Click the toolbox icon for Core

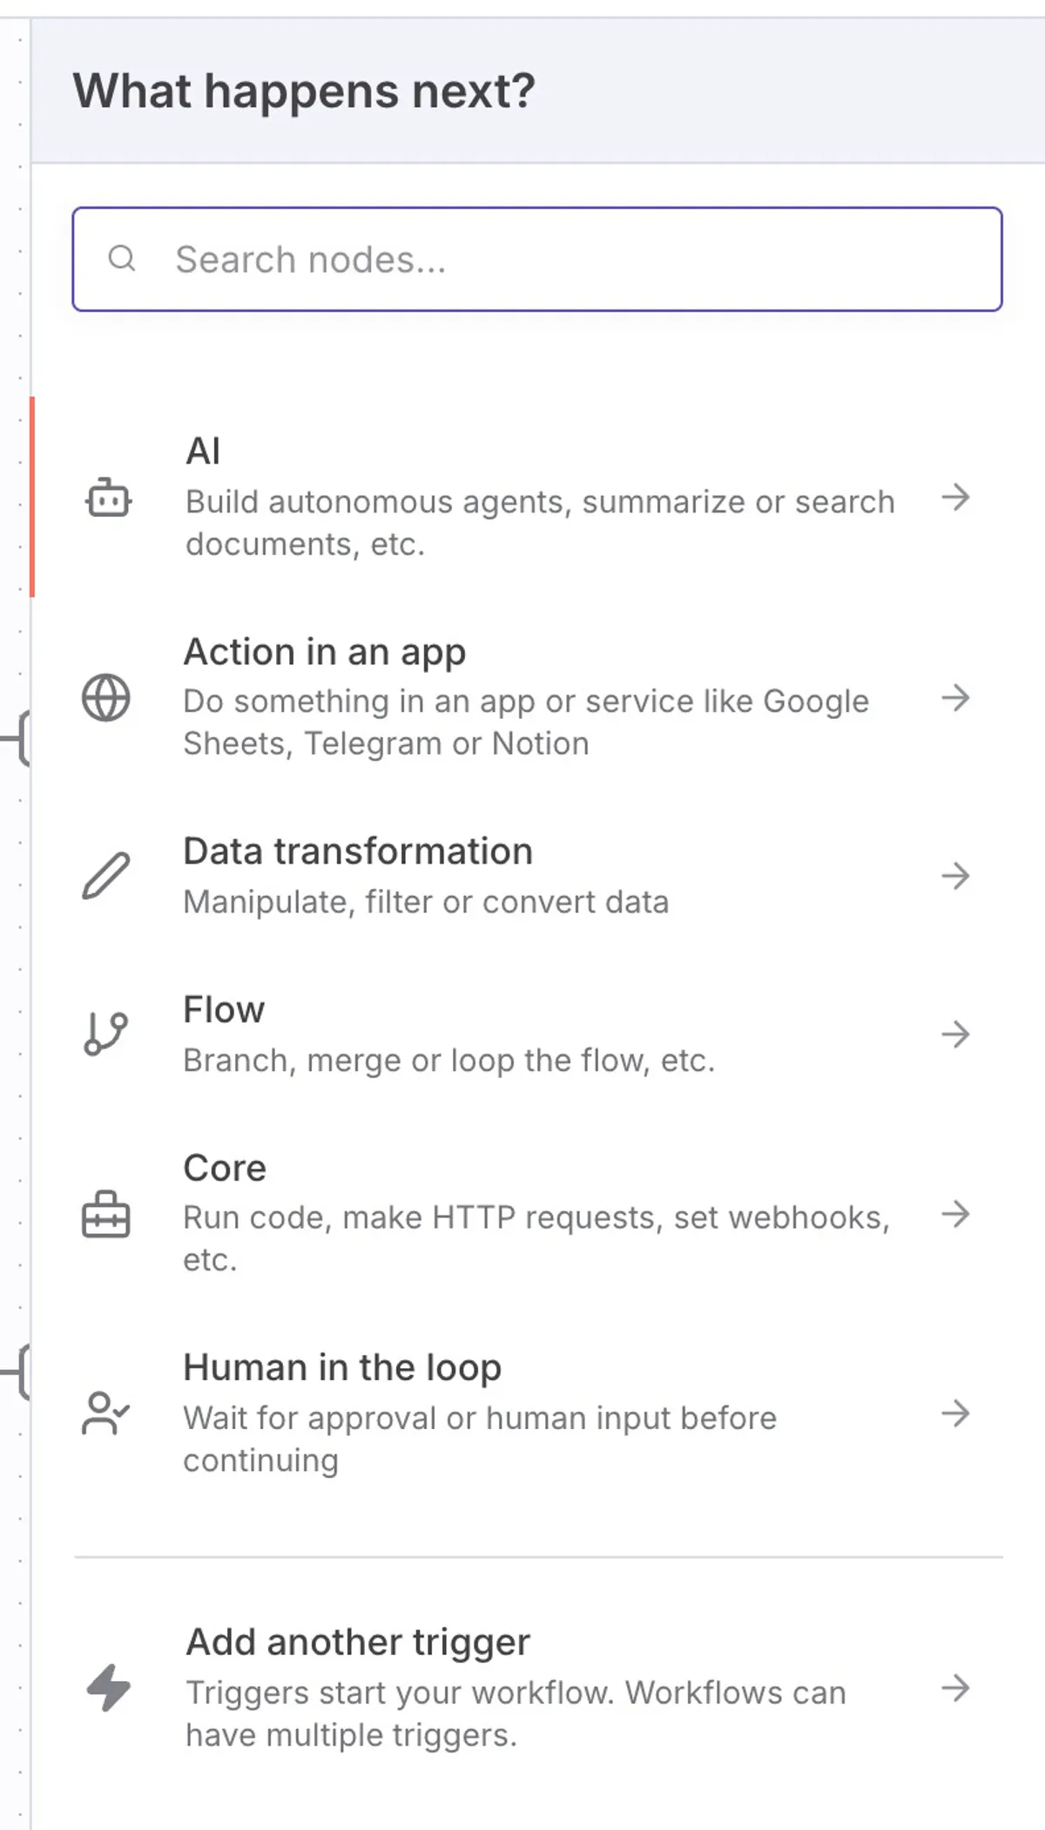point(106,1214)
